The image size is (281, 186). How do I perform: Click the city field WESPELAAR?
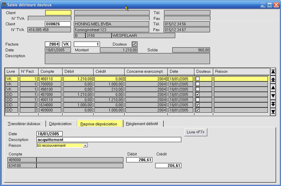coord(143,36)
